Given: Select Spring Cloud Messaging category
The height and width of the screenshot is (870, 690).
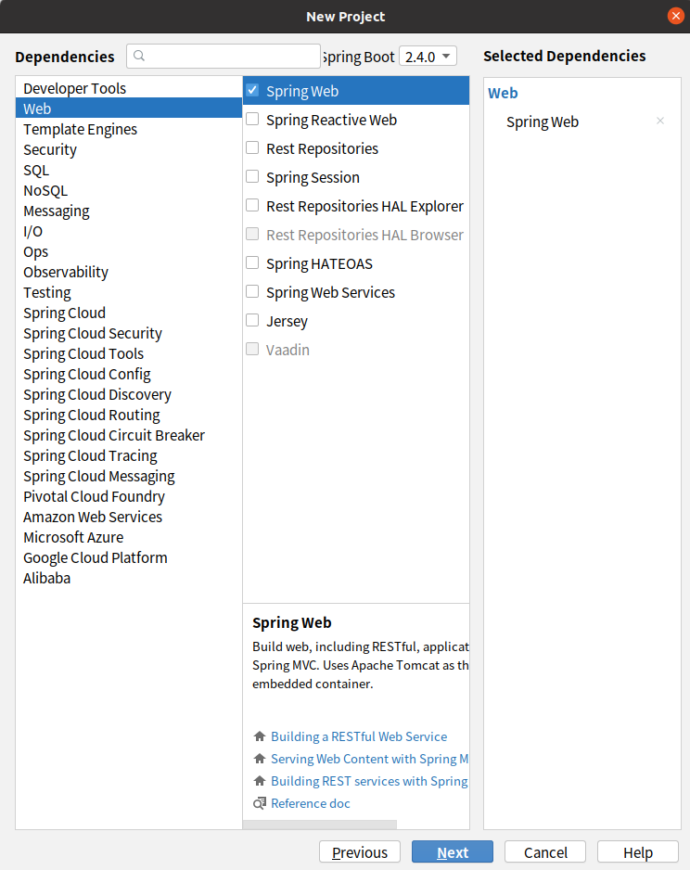Looking at the screenshot, I should (129, 476).
